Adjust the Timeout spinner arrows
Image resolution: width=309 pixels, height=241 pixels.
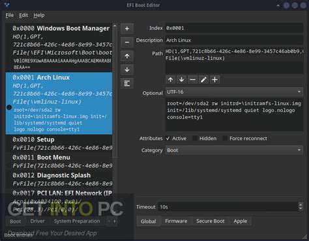301,206
